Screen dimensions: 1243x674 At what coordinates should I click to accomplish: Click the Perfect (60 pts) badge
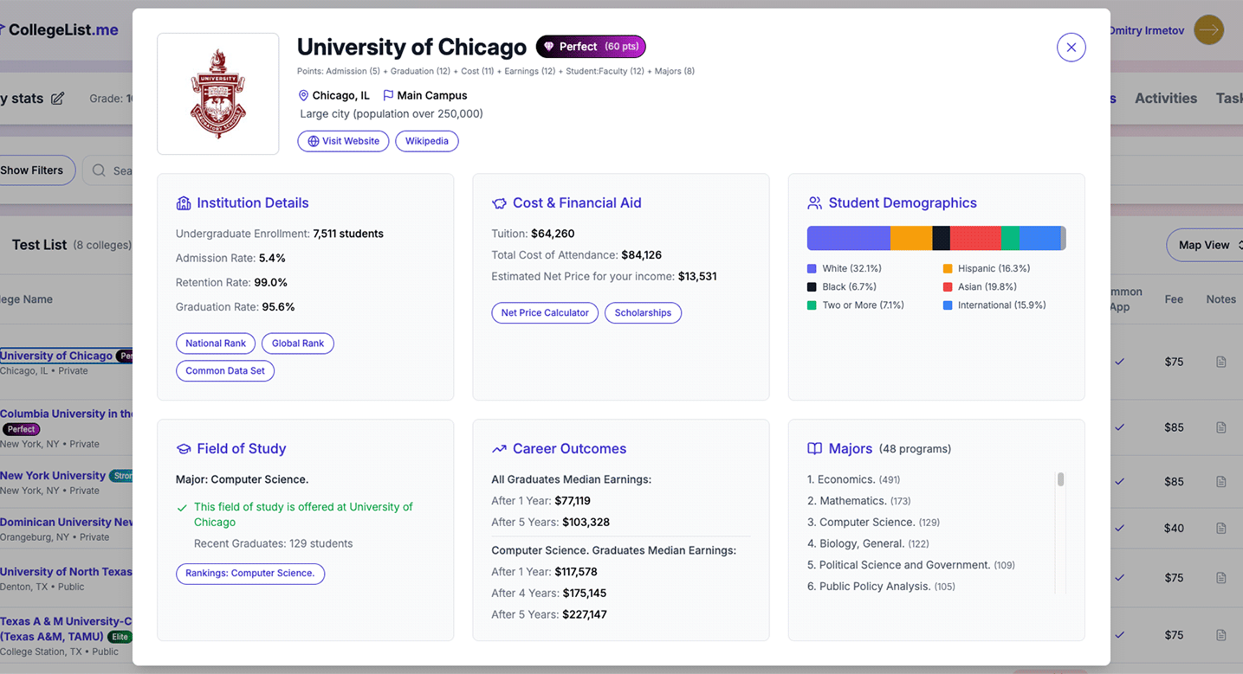(591, 47)
